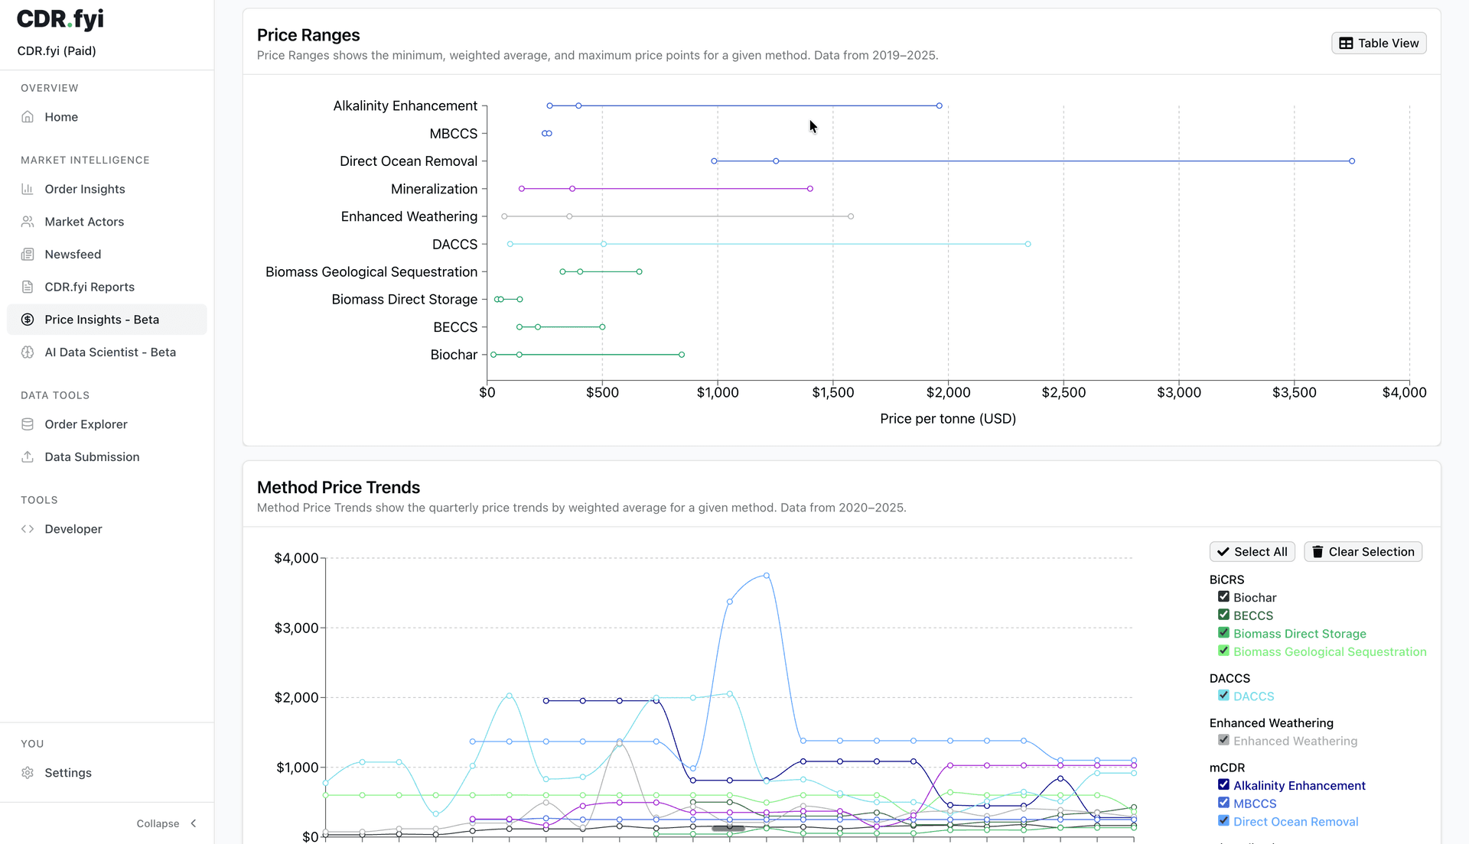Click the Order Insights bar chart icon
The height and width of the screenshot is (844, 1469).
click(x=28, y=189)
